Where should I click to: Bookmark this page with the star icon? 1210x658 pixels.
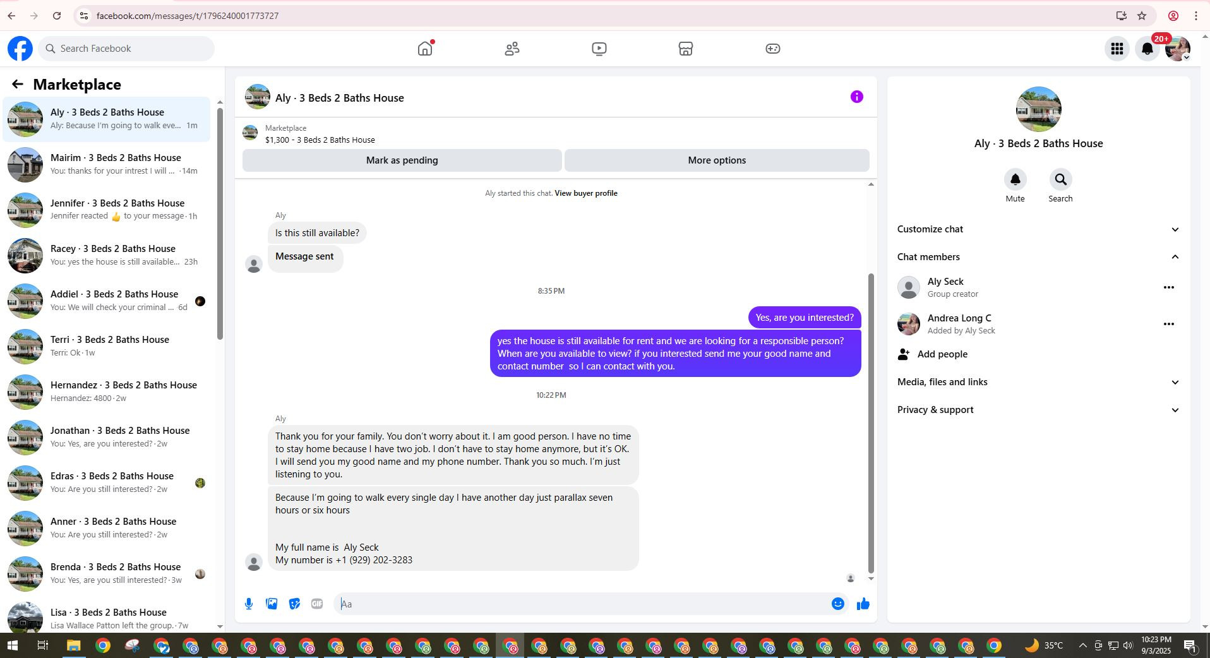click(x=1142, y=16)
